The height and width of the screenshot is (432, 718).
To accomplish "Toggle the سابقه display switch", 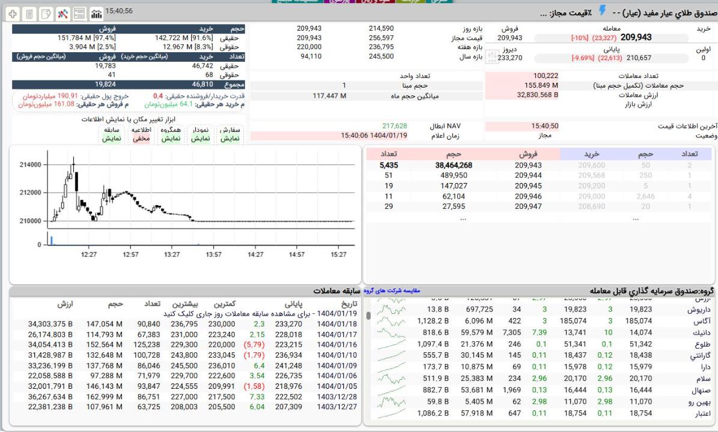I will point(111,134).
